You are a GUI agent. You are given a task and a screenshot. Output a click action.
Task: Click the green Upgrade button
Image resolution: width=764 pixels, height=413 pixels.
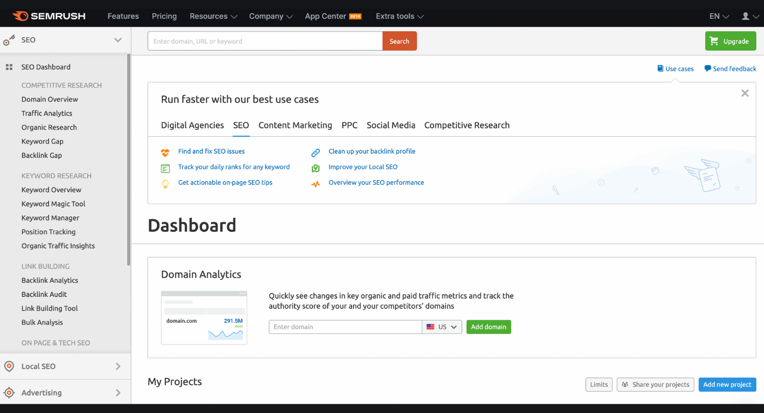pos(730,41)
